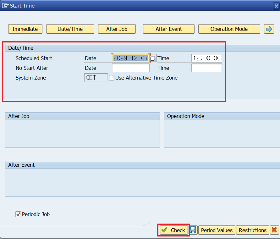This screenshot has width=280, height=239.
Task: Enable the Use Alternative Time Zone checkbox
Action: [112, 78]
